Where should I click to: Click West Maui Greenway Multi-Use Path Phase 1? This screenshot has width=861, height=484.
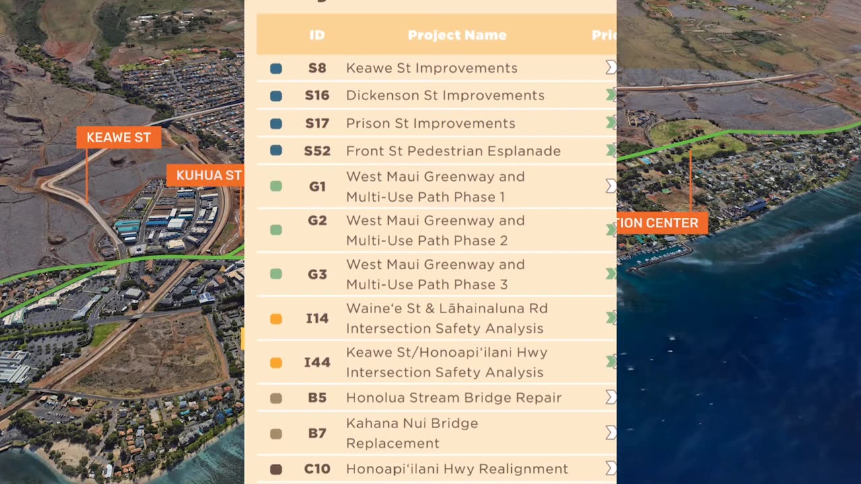435,186
